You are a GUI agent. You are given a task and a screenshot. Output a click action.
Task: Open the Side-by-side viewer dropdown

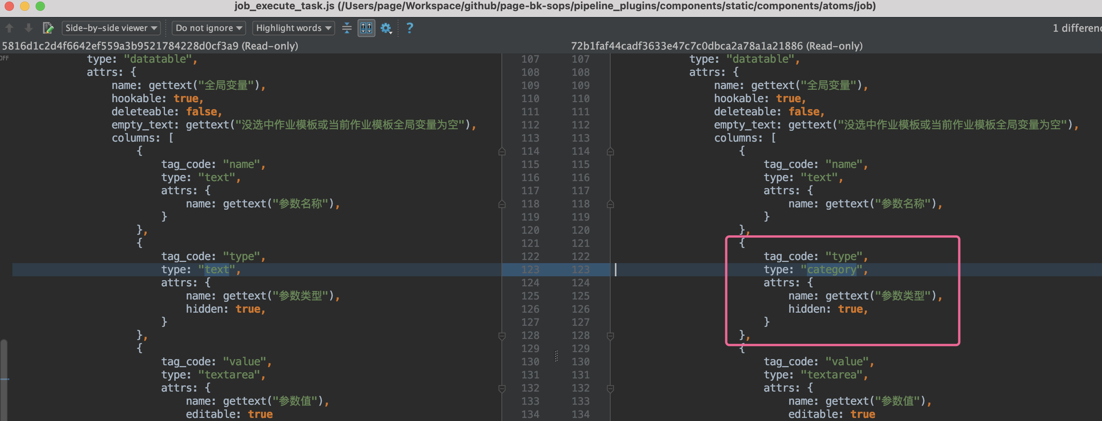(111, 28)
